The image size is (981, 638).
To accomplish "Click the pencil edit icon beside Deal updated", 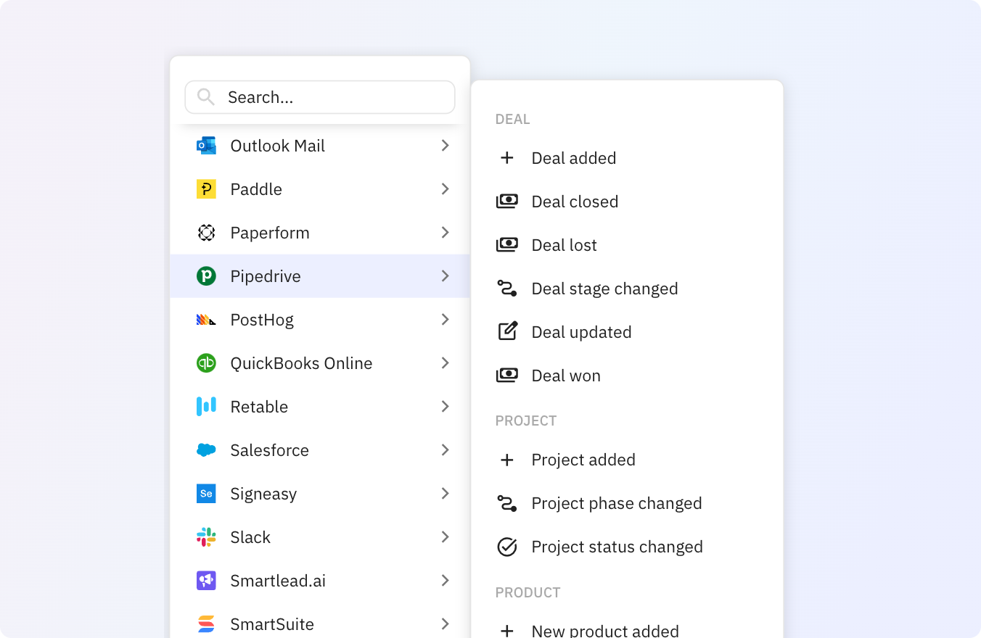I will pos(507,331).
